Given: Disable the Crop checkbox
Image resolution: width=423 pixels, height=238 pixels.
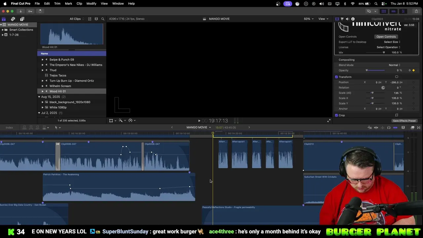Looking at the screenshot, I should point(336,115).
